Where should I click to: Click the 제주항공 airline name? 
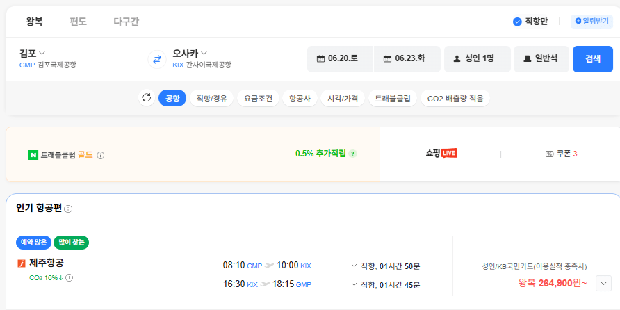pos(47,263)
